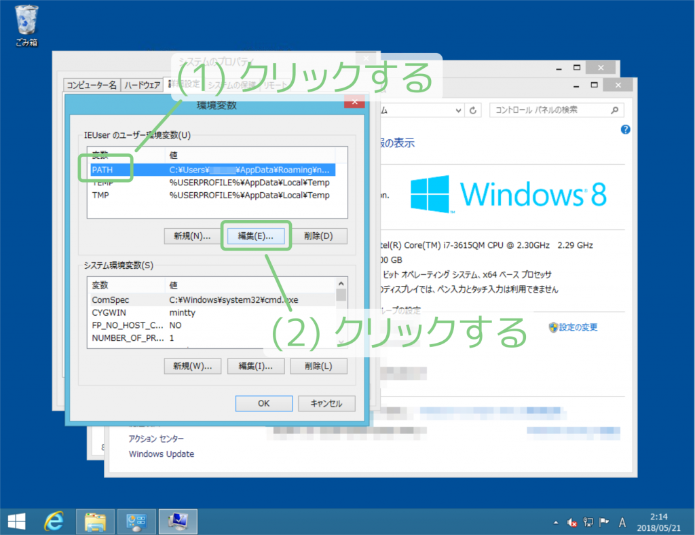Click the 設定の変更 link
The height and width of the screenshot is (535, 695).
pos(578,327)
